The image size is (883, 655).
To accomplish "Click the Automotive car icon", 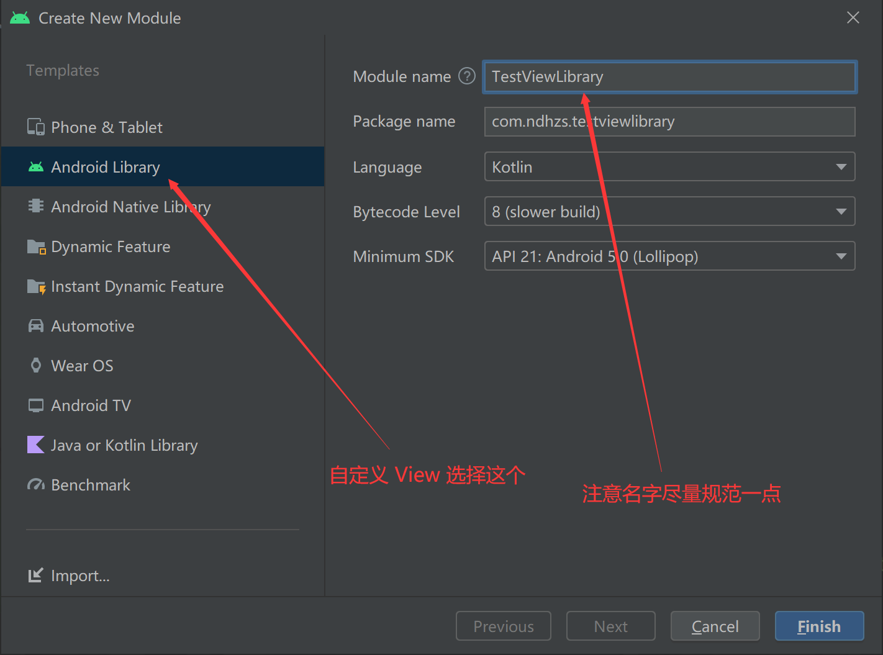I will point(36,326).
